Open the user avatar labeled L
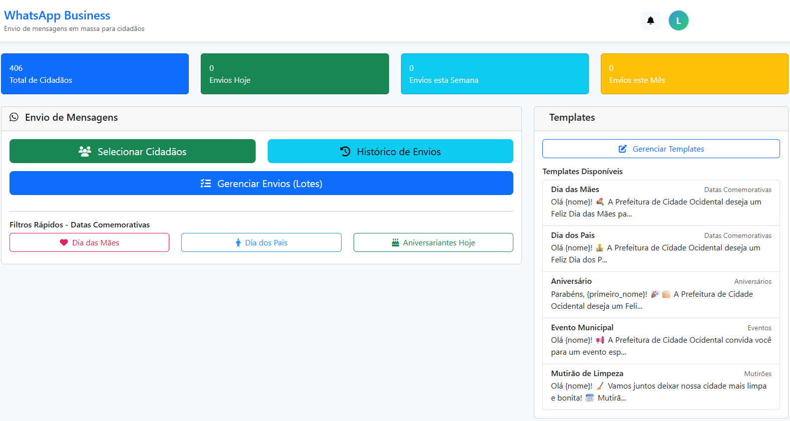 pos(678,20)
